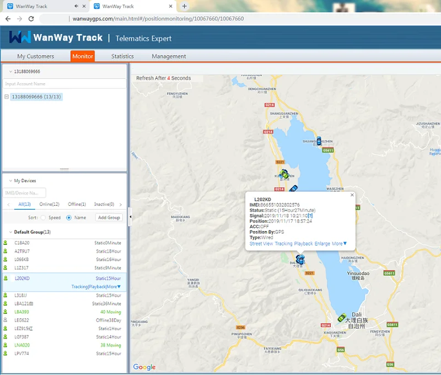The image size is (441, 375).
Task: Open the My Customers tab
Action: (x=35, y=56)
